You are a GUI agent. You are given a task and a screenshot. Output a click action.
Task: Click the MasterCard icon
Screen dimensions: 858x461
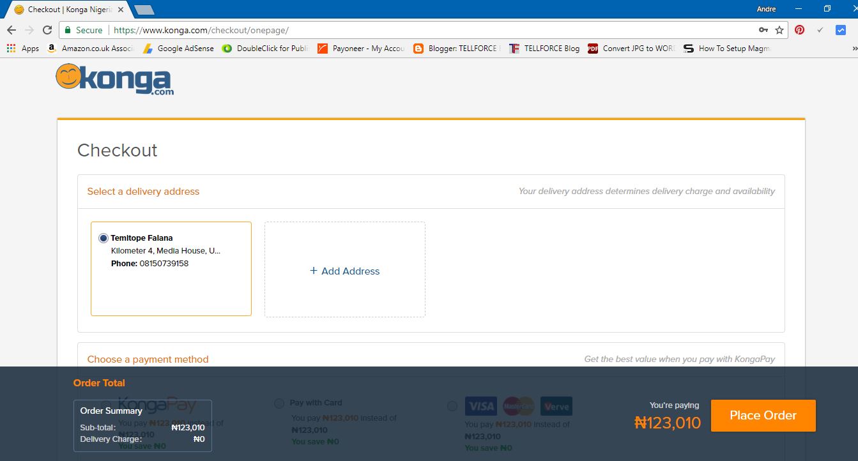tap(517, 405)
